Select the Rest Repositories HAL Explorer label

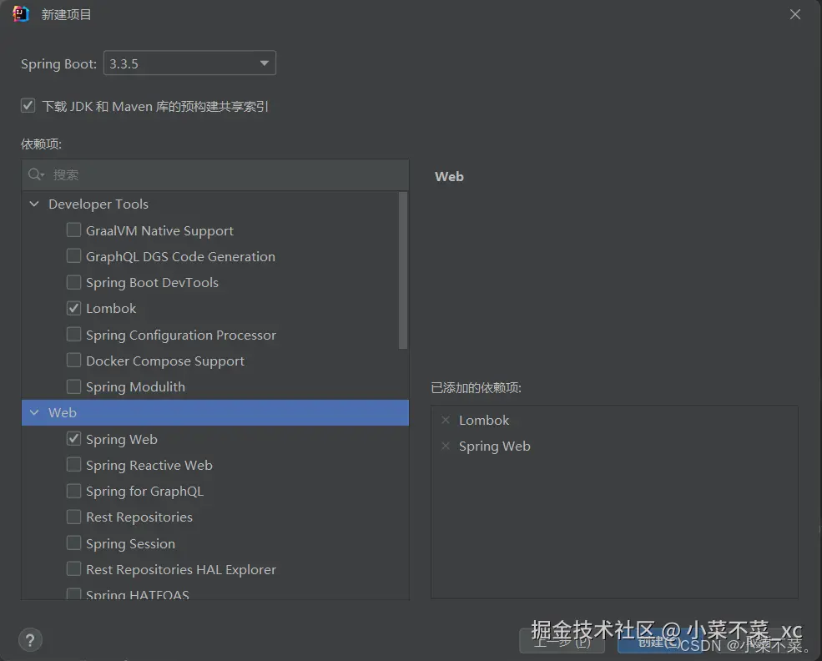pyautogui.click(x=181, y=570)
